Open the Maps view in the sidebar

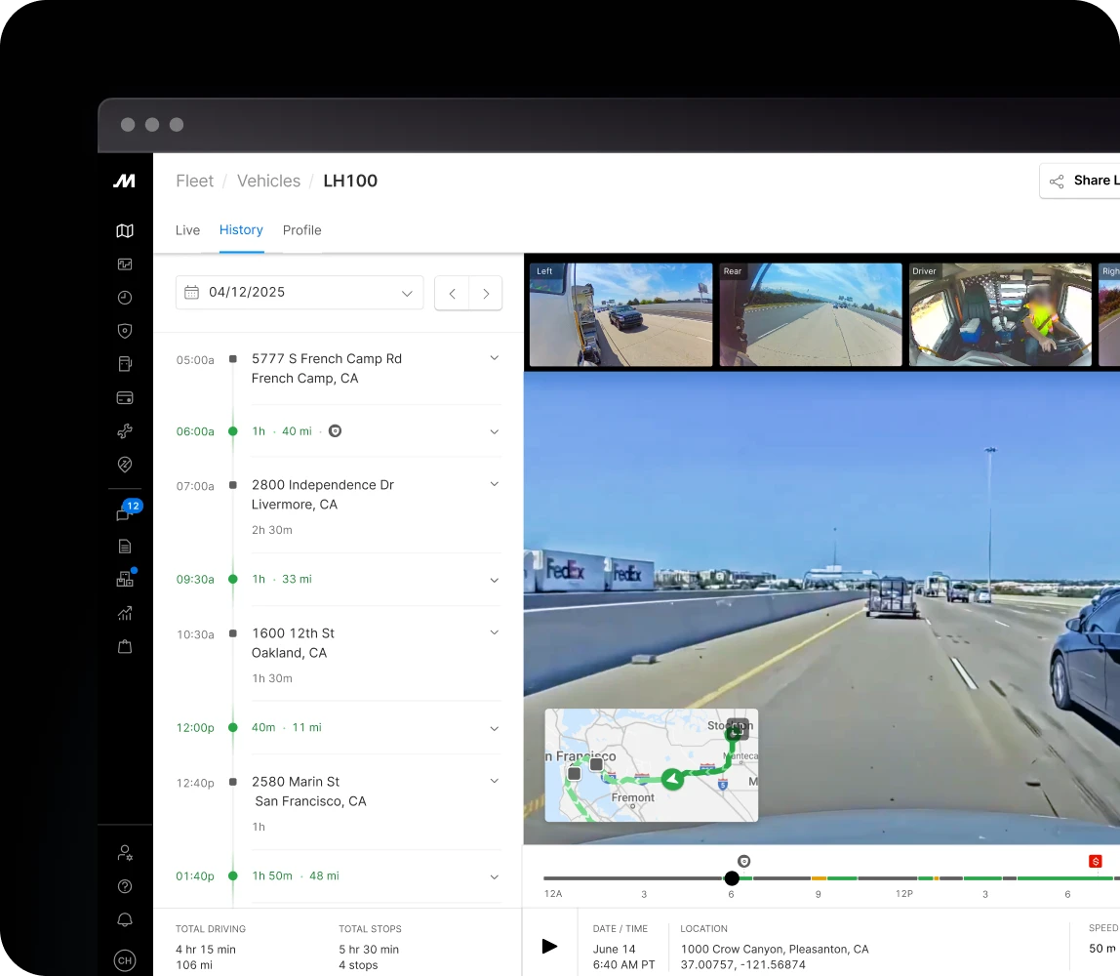click(x=125, y=230)
